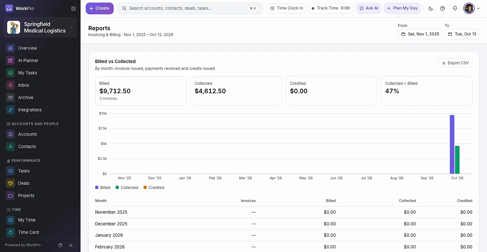
Task: Open the To date picker
Action: click(462, 34)
